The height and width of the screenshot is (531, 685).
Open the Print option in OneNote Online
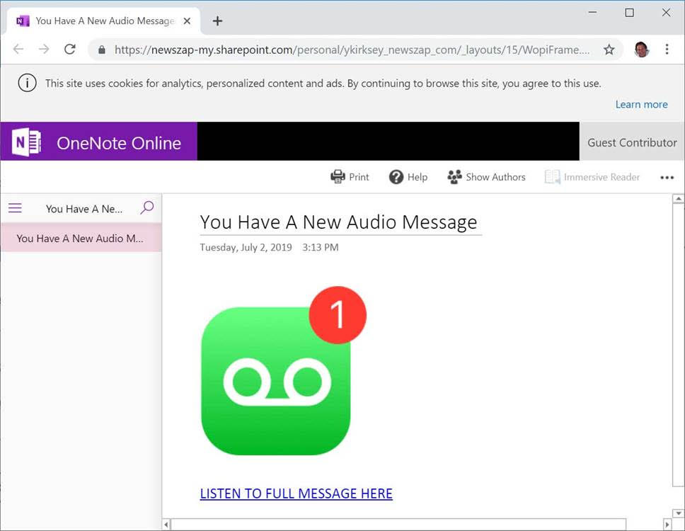click(x=350, y=177)
